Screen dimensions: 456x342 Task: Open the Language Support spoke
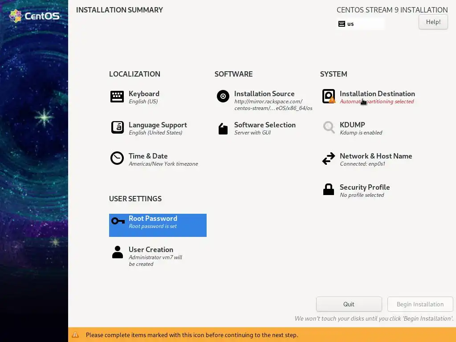(158, 125)
